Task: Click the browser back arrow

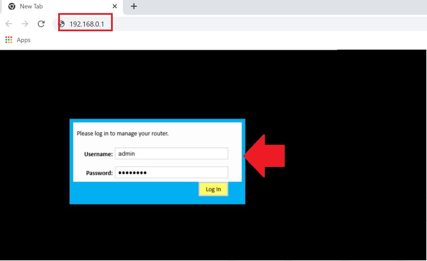Action: pos(9,24)
